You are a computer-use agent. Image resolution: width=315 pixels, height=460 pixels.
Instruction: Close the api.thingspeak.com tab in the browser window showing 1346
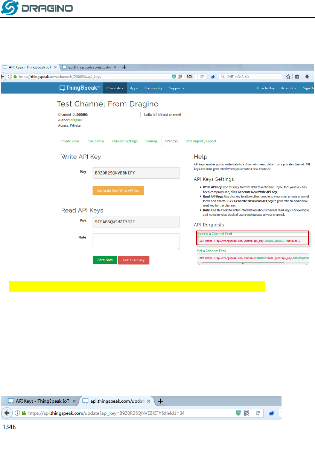149,401
